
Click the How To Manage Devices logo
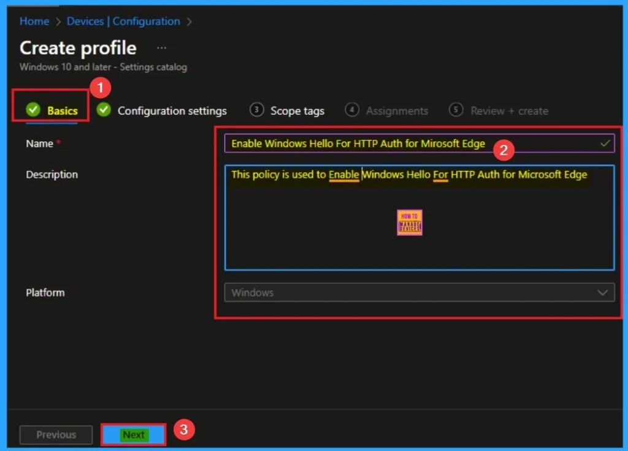[x=410, y=223]
